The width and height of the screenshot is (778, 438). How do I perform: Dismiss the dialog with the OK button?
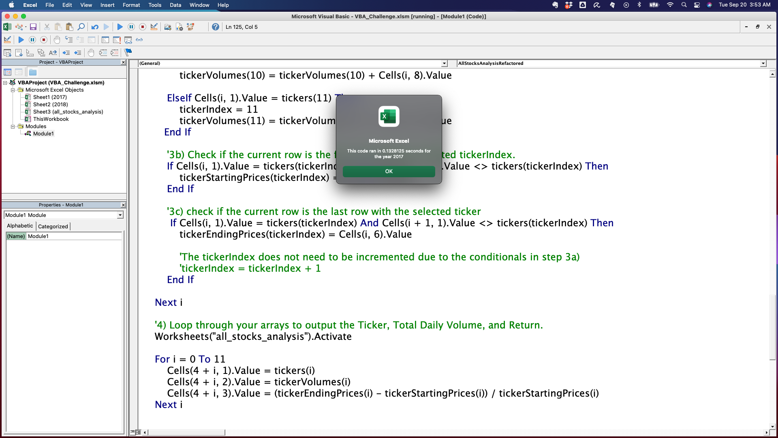tap(389, 171)
